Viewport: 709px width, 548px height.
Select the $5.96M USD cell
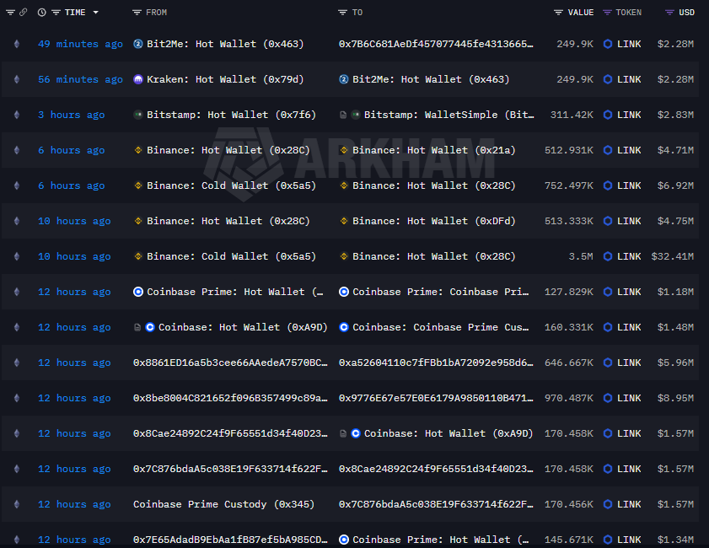pyautogui.click(x=675, y=363)
